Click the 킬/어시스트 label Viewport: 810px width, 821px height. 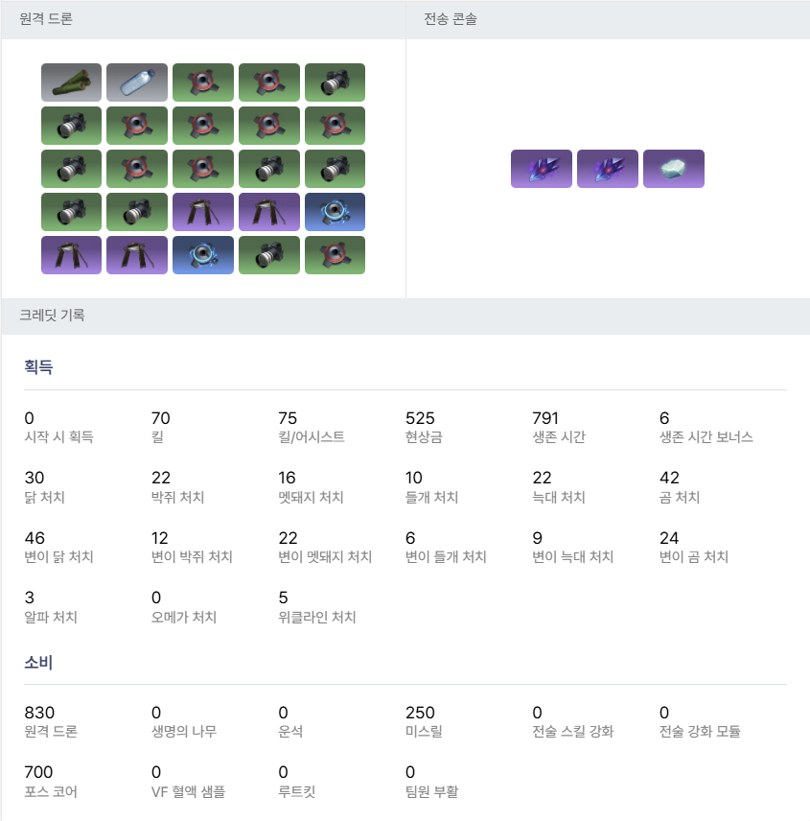pyautogui.click(x=312, y=437)
